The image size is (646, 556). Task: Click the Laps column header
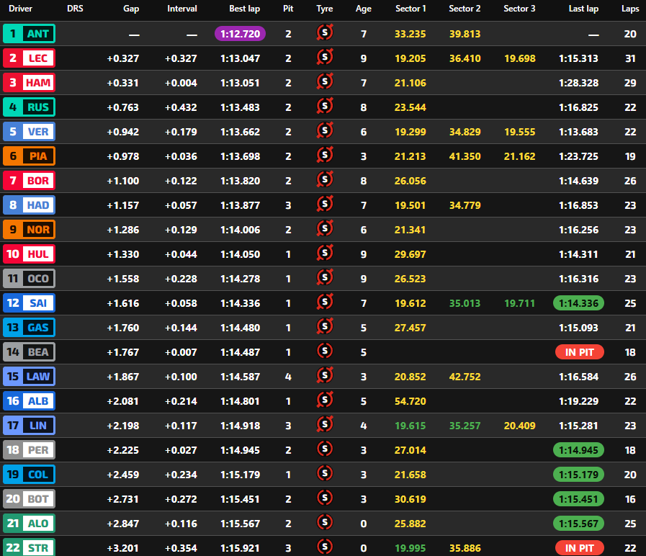pyautogui.click(x=630, y=9)
